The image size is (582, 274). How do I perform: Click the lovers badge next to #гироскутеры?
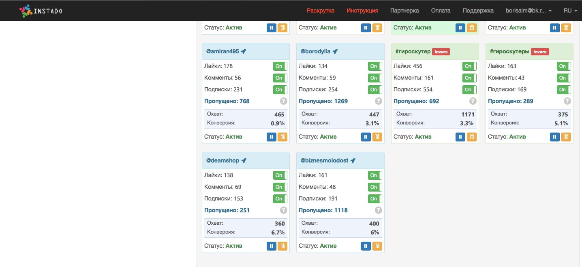tap(540, 52)
